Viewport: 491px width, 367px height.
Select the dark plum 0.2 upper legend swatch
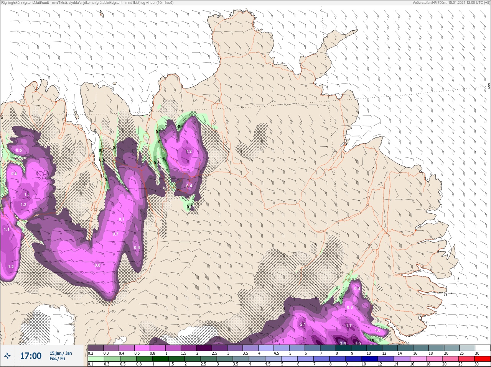pos(96,348)
